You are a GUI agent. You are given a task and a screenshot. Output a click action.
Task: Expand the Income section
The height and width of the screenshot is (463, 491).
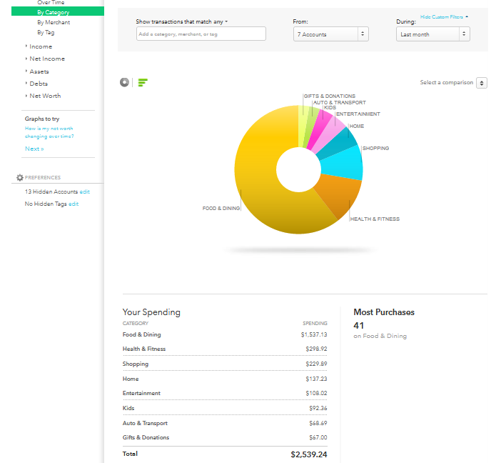click(x=41, y=46)
